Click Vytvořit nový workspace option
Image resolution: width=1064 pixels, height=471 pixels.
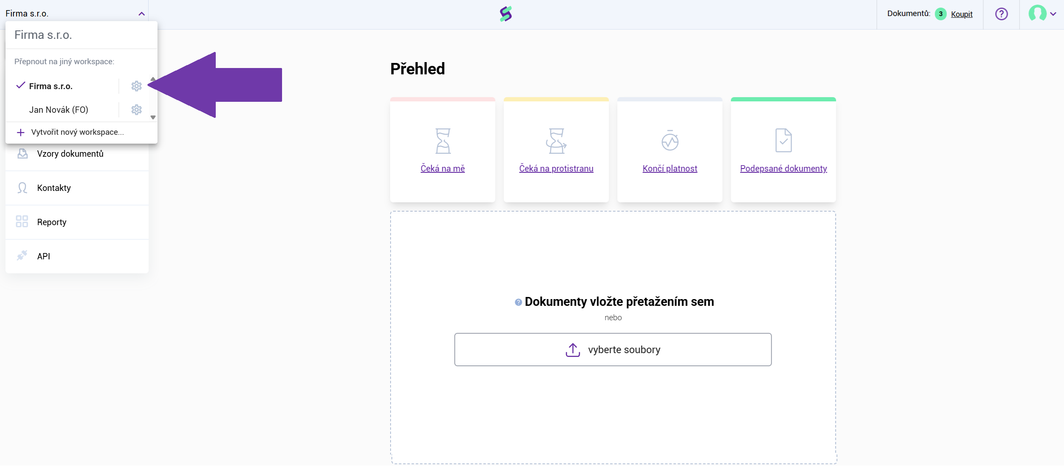77,132
